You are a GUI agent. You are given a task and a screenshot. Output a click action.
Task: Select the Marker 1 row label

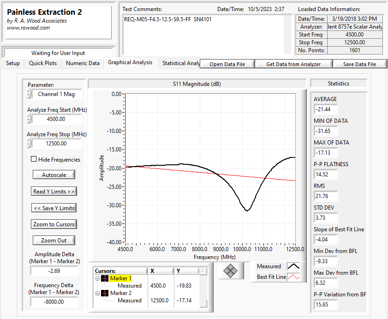121,278
